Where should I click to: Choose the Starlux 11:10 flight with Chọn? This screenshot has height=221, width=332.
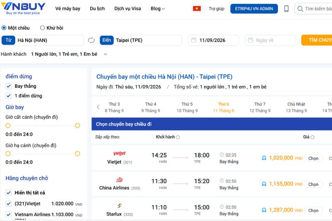[x=313, y=210]
